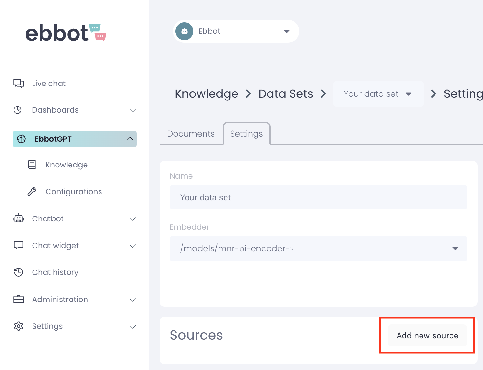
Task: Click the Add new source button
Action: click(427, 336)
